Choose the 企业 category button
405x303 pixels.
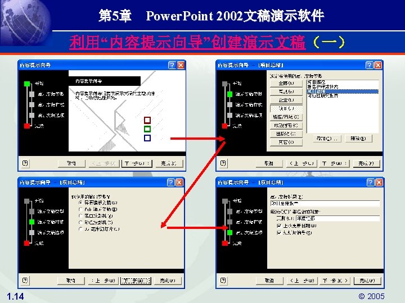click(x=286, y=100)
